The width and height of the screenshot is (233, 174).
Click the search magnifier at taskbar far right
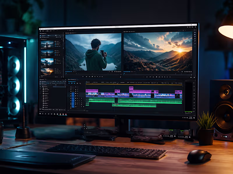pos(194,118)
